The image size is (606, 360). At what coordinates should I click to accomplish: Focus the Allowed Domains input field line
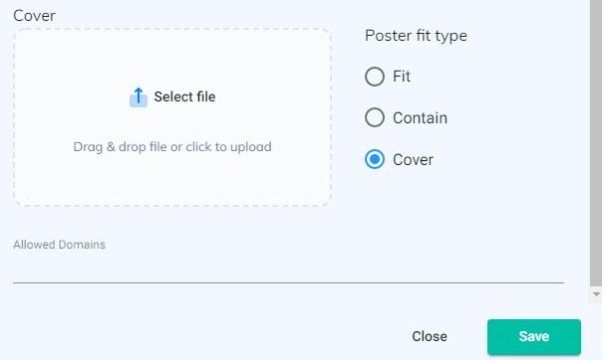click(x=288, y=270)
